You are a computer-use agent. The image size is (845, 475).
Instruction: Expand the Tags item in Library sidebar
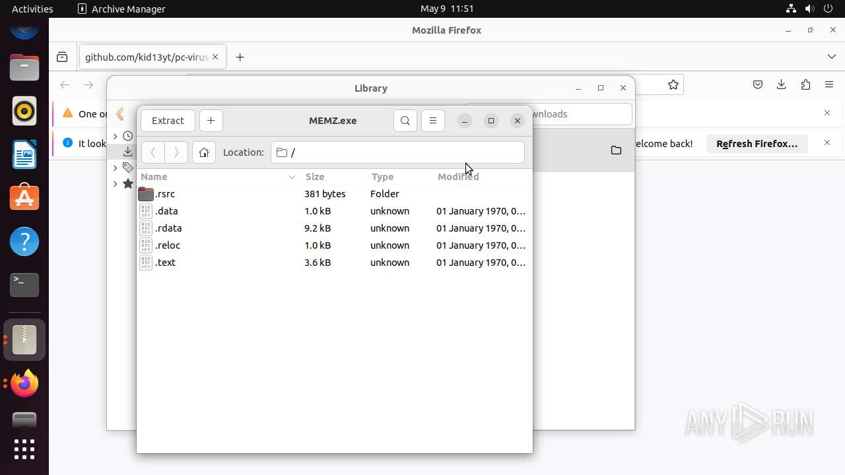pos(115,168)
